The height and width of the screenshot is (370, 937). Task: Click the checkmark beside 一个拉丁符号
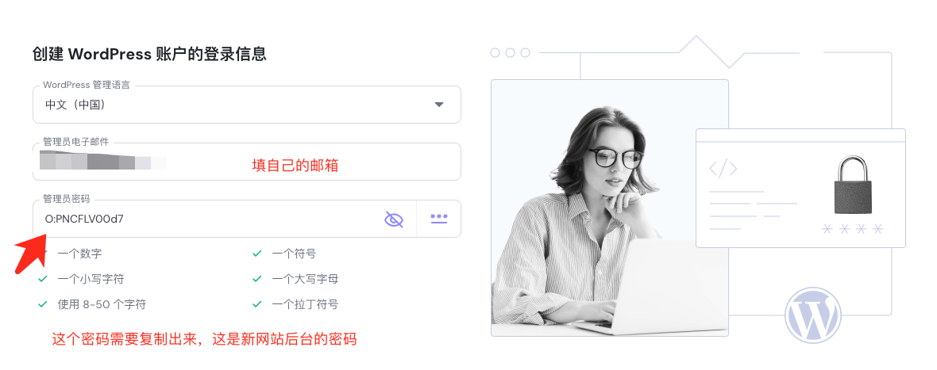(257, 304)
